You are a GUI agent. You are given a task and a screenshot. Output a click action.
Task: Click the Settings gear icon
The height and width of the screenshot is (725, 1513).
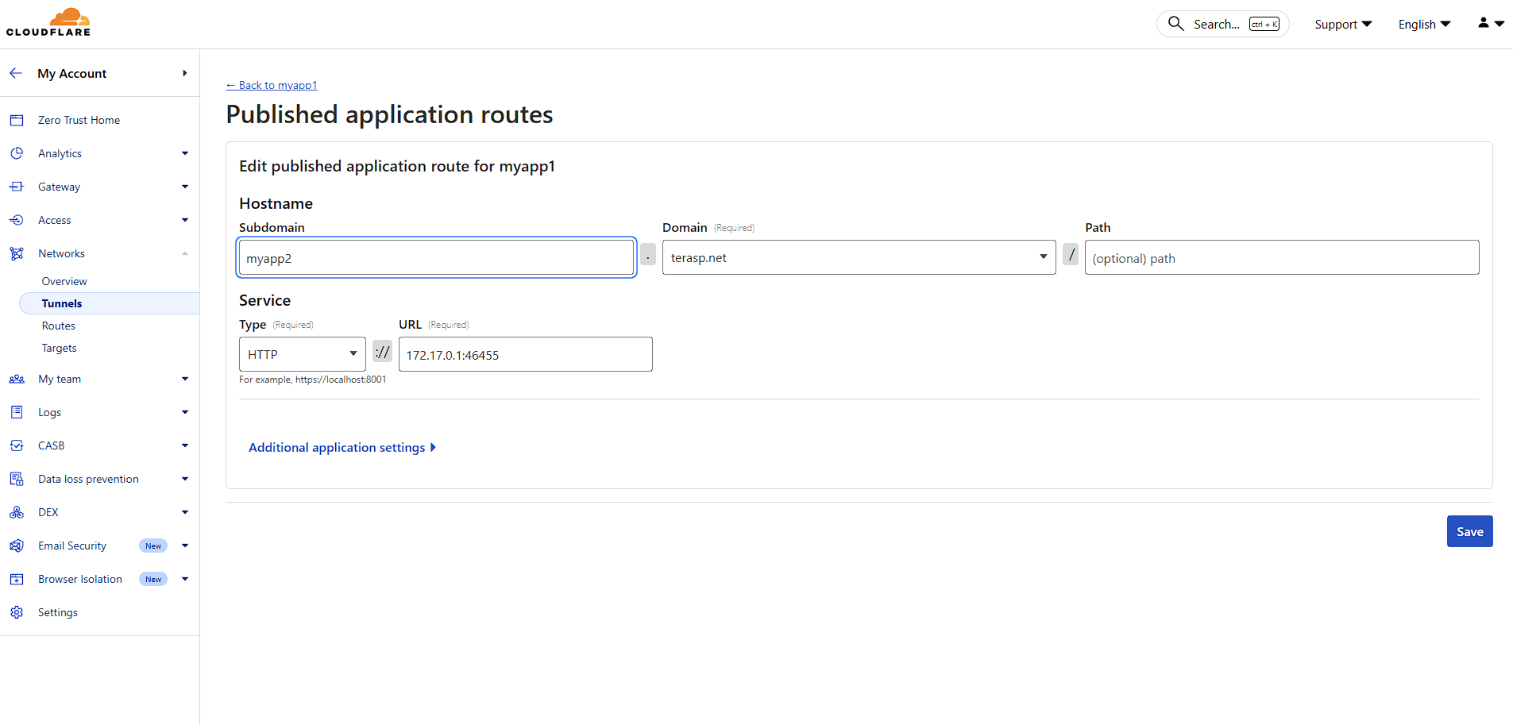coord(17,612)
